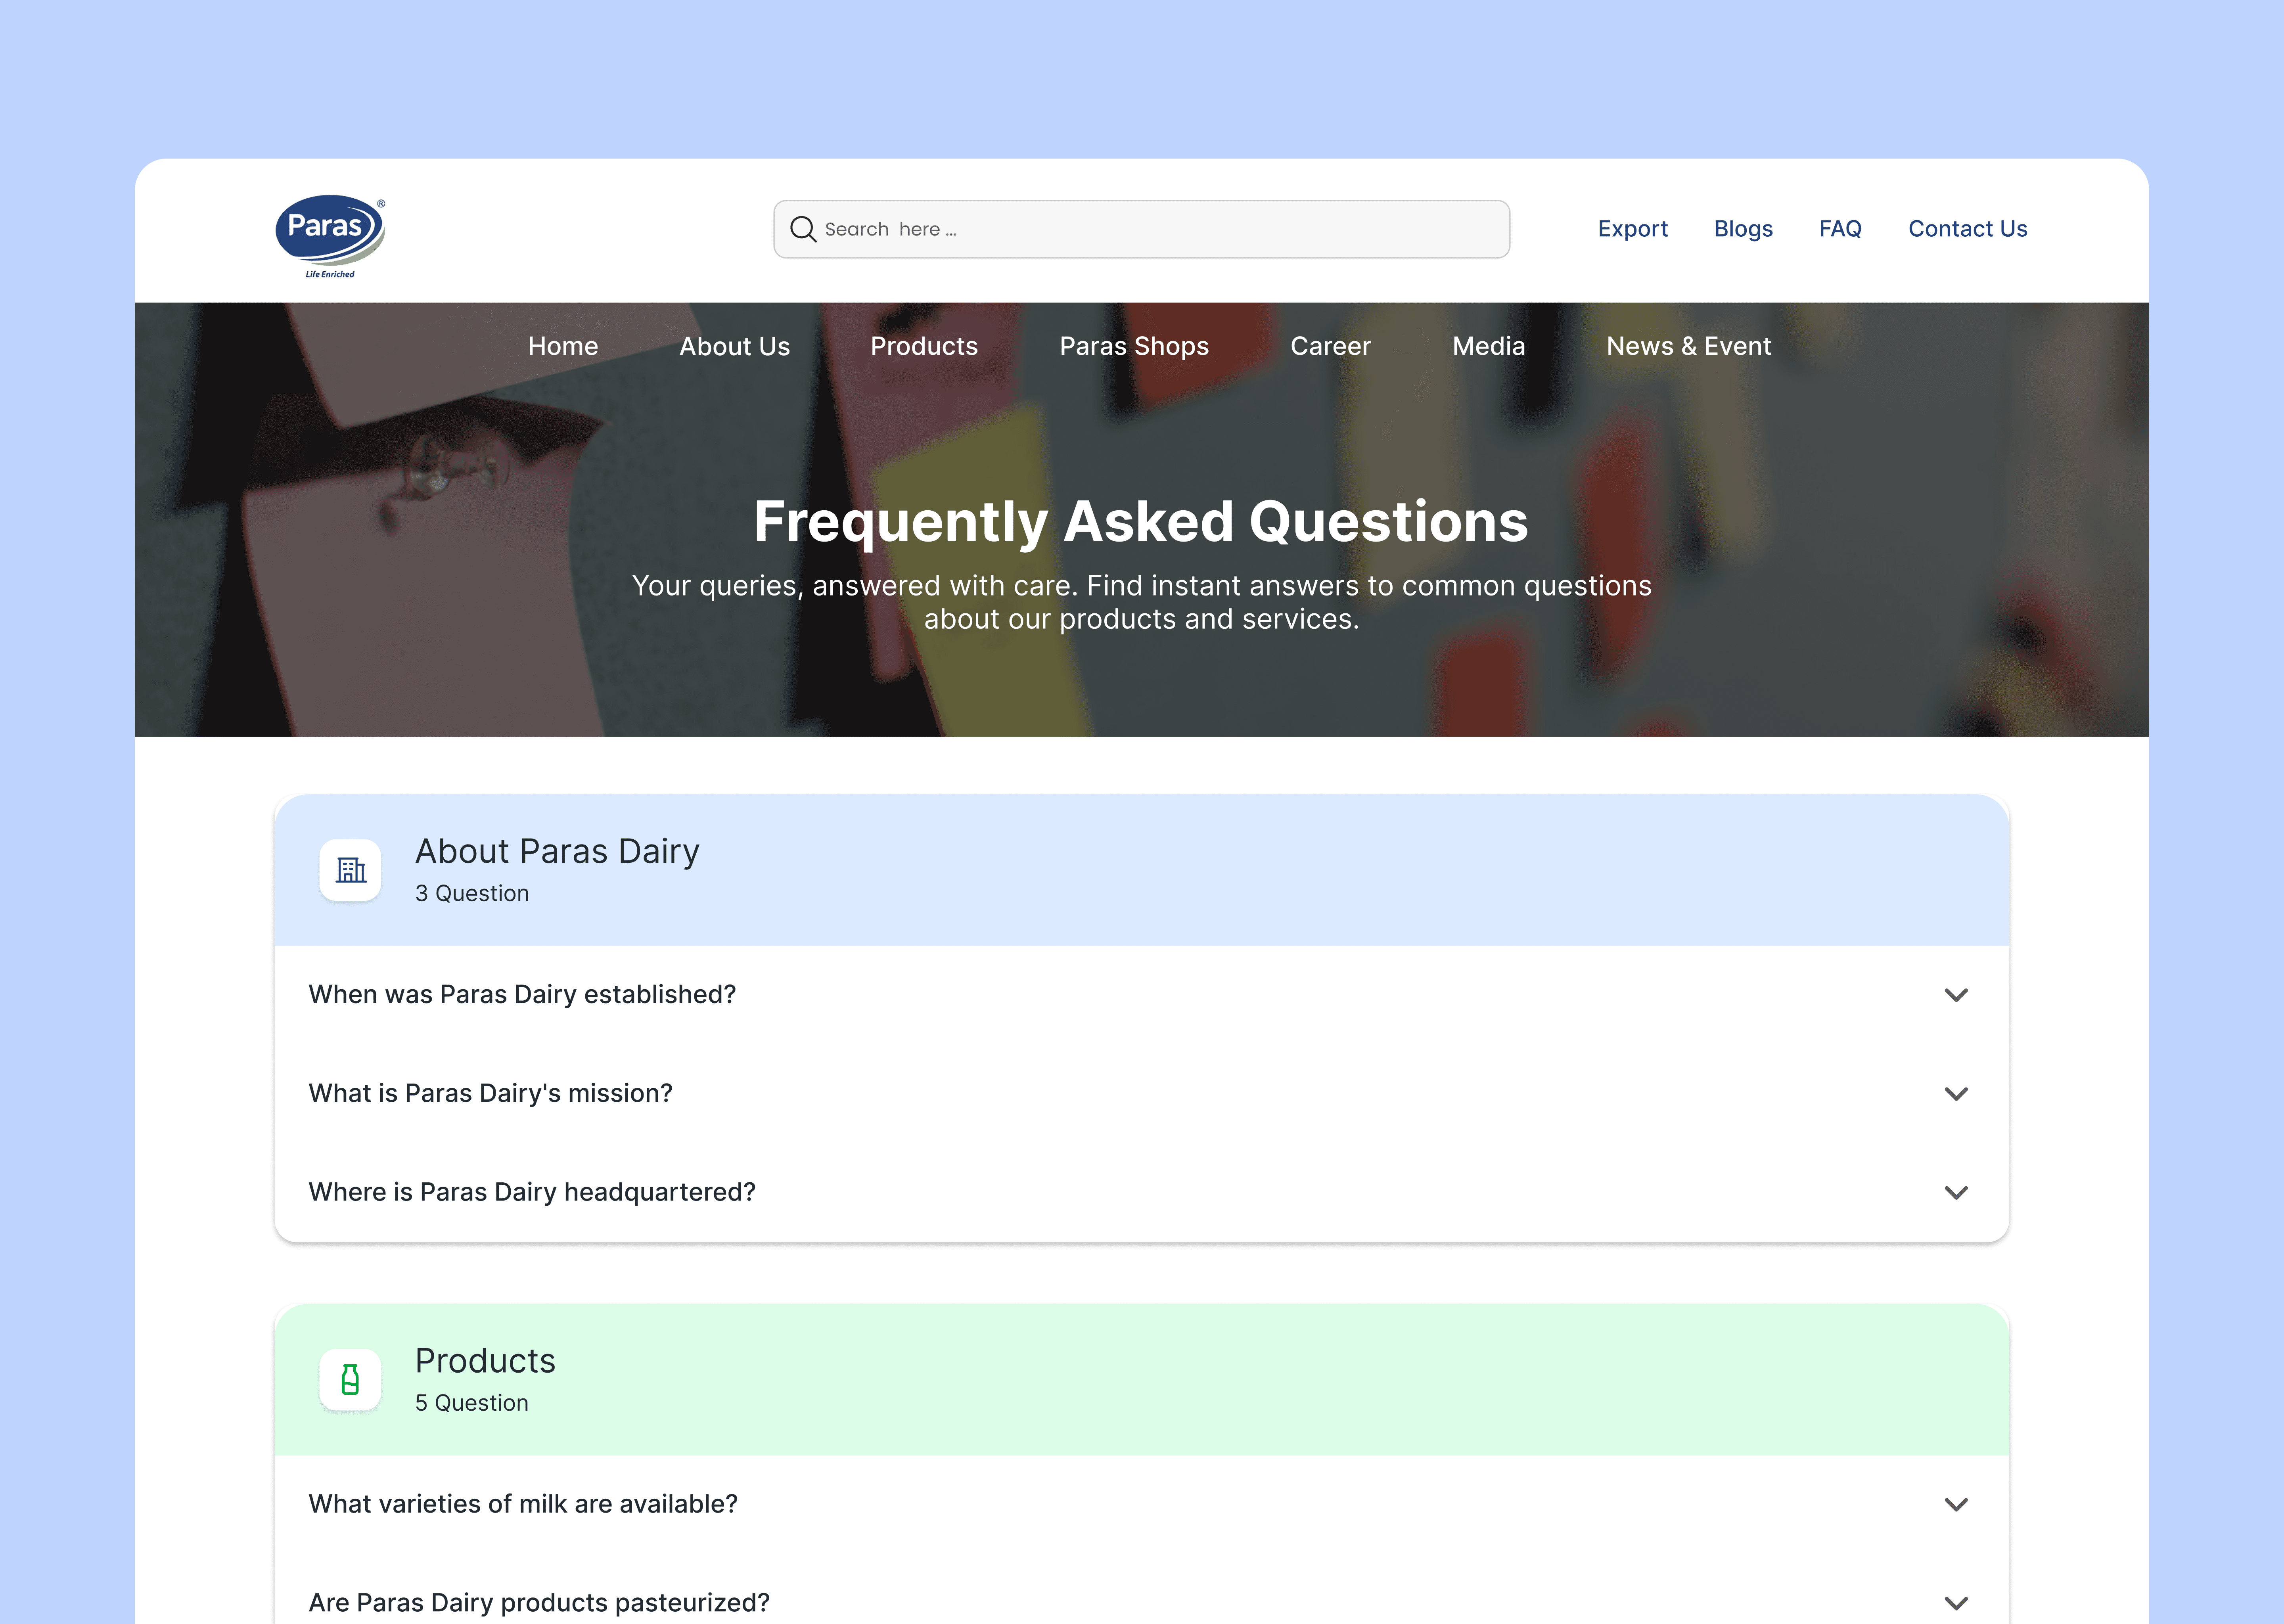This screenshot has width=2284, height=1624.
Task: Open the Blogs link
Action: 1743,229
